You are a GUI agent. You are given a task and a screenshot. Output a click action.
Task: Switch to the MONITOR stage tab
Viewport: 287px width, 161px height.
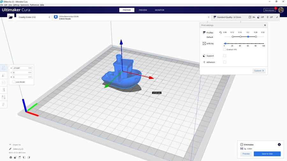(x=160, y=10)
